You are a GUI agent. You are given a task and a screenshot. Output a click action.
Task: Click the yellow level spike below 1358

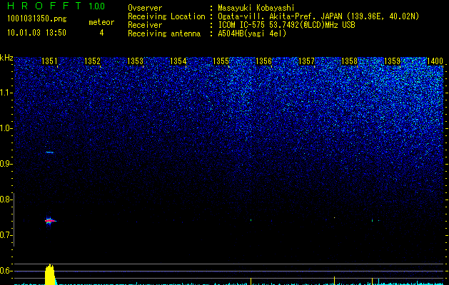pos(335,281)
